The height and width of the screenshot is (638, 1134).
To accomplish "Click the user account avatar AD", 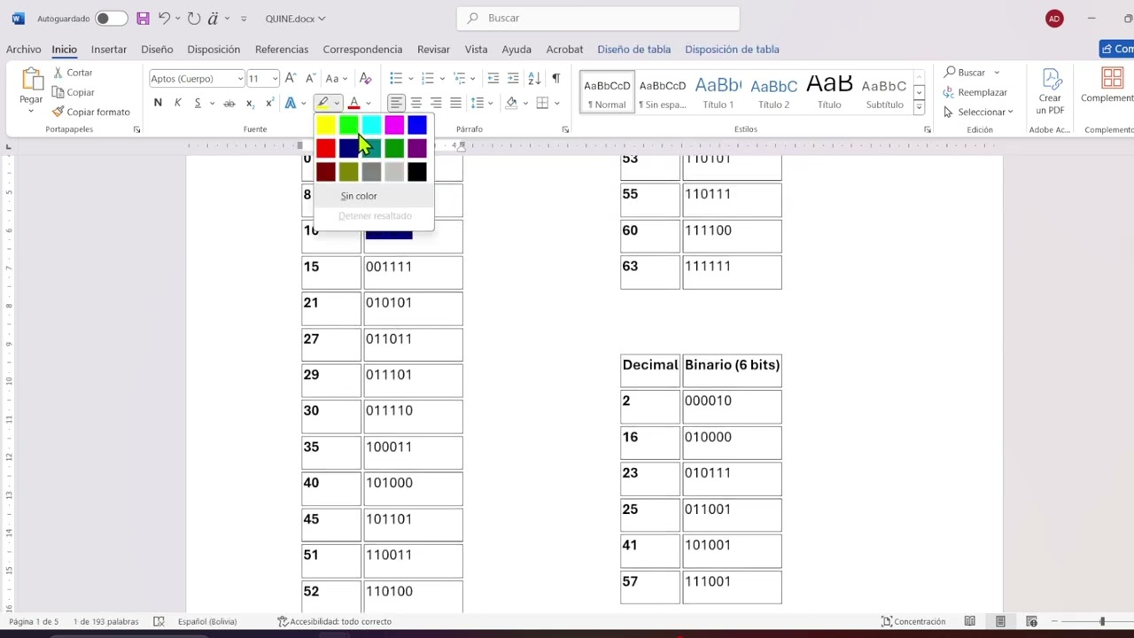I will (x=1054, y=19).
